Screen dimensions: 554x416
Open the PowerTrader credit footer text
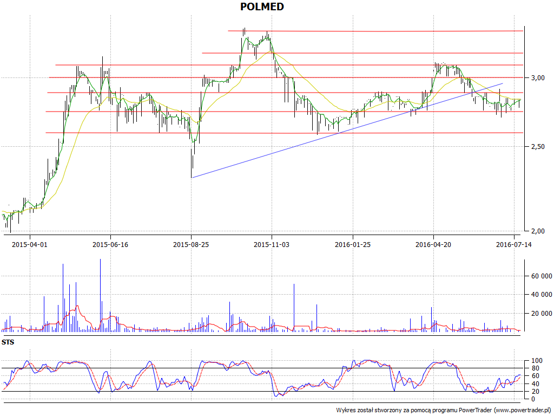coord(444,411)
